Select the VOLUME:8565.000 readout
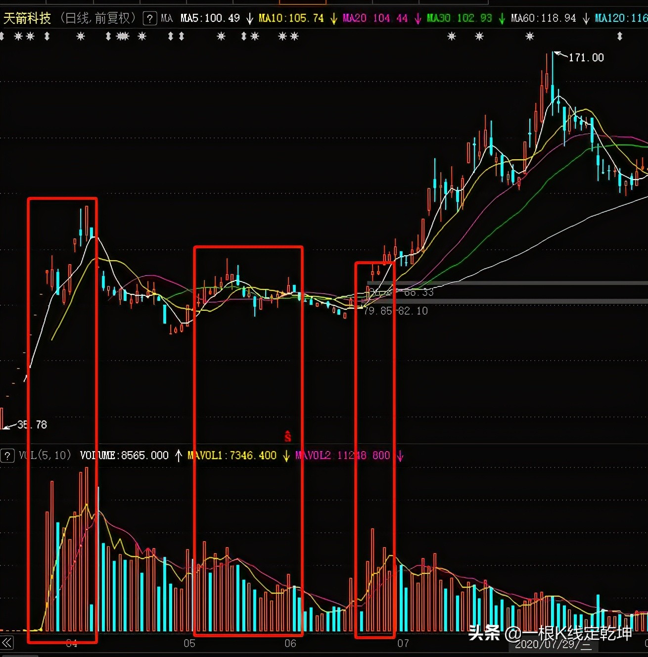The image size is (648, 657). [125, 455]
